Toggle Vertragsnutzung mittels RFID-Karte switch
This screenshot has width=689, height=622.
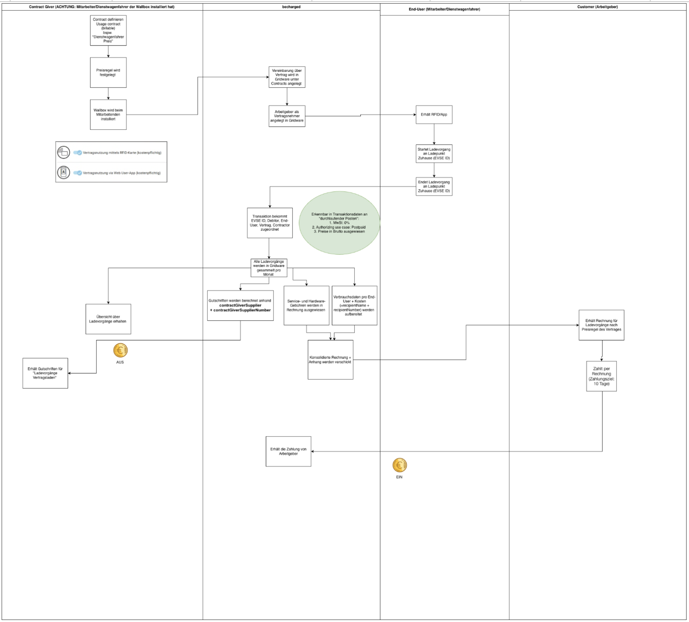point(78,153)
